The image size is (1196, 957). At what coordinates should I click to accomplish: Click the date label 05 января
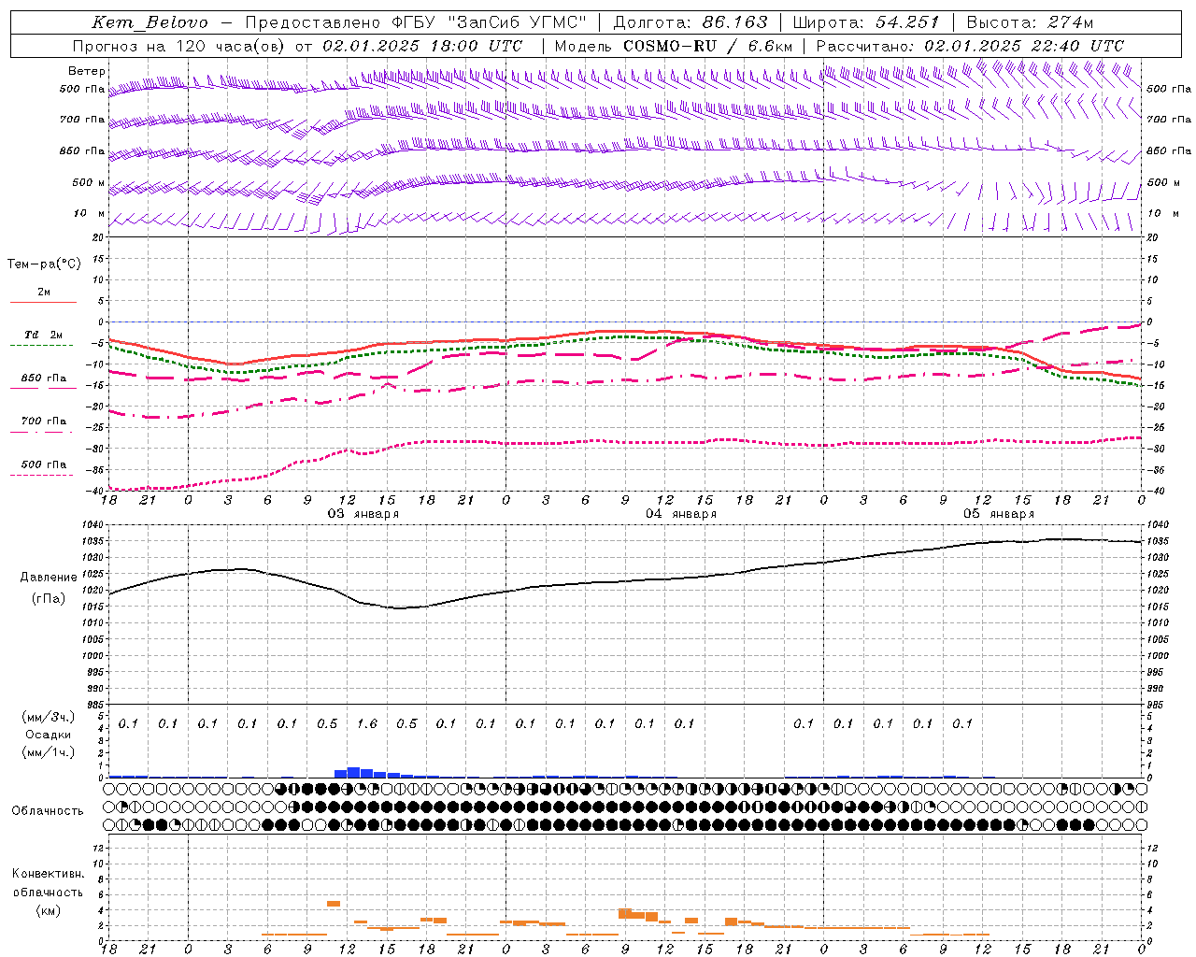999,514
